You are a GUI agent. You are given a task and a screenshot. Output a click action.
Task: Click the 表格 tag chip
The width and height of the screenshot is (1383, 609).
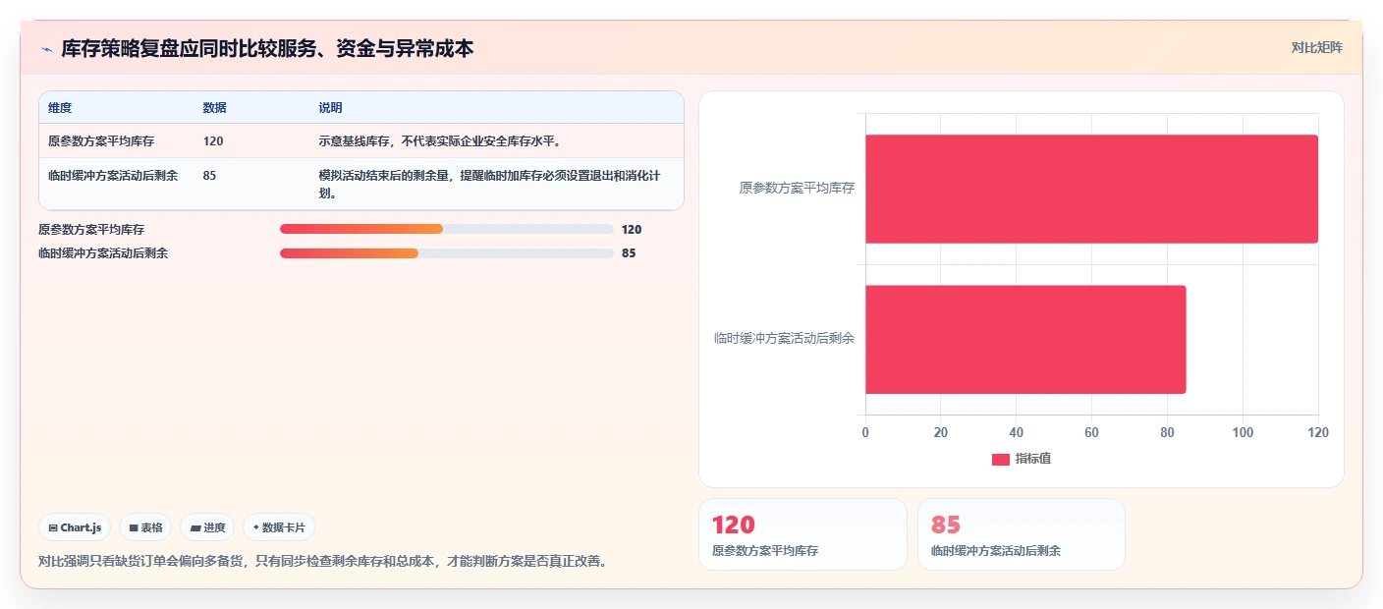(x=145, y=527)
